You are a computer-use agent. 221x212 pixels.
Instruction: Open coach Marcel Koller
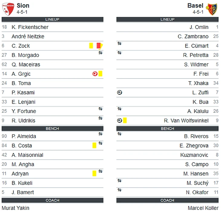[203, 208]
